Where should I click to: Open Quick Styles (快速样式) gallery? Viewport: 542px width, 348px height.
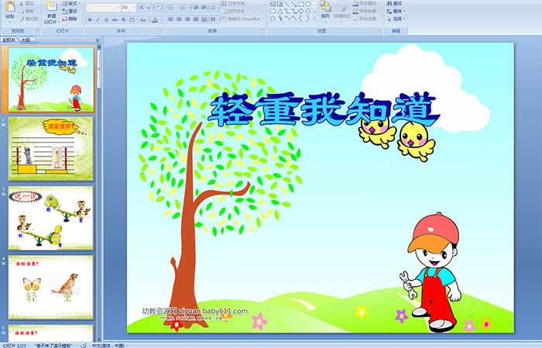click(x=342, y=10)
